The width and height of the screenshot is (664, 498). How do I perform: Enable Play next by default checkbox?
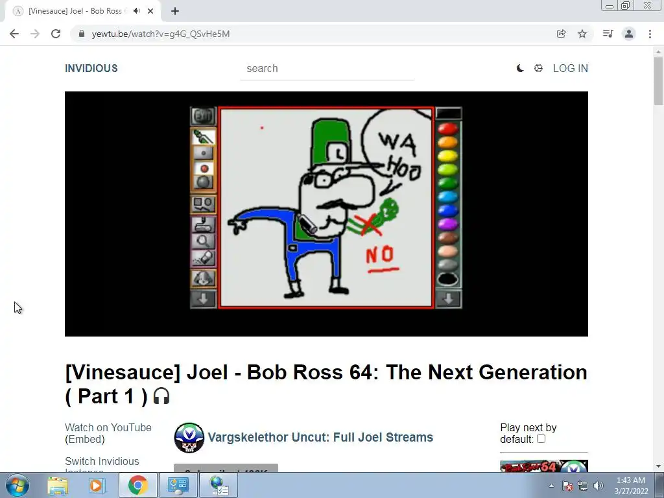coord(541,439)
